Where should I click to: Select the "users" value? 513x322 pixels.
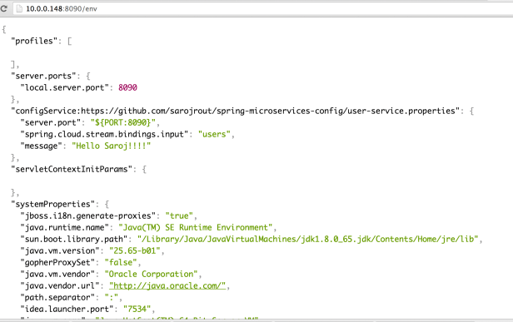[x=214, y=134]
